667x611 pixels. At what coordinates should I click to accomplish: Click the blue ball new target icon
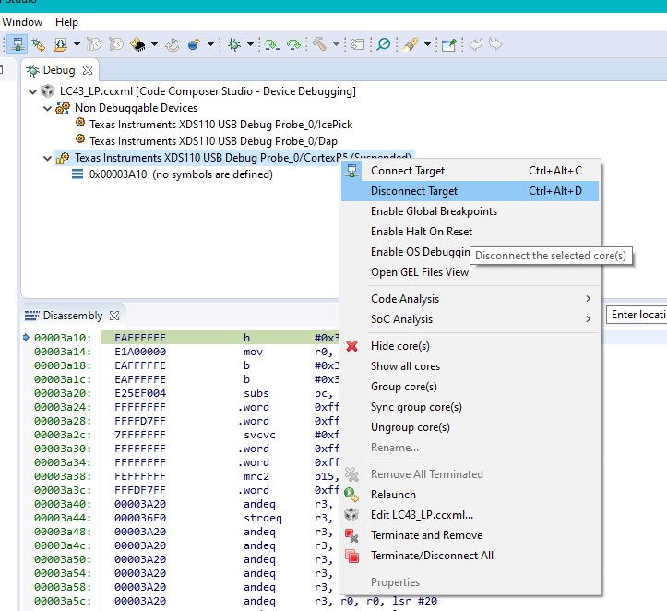194,44
